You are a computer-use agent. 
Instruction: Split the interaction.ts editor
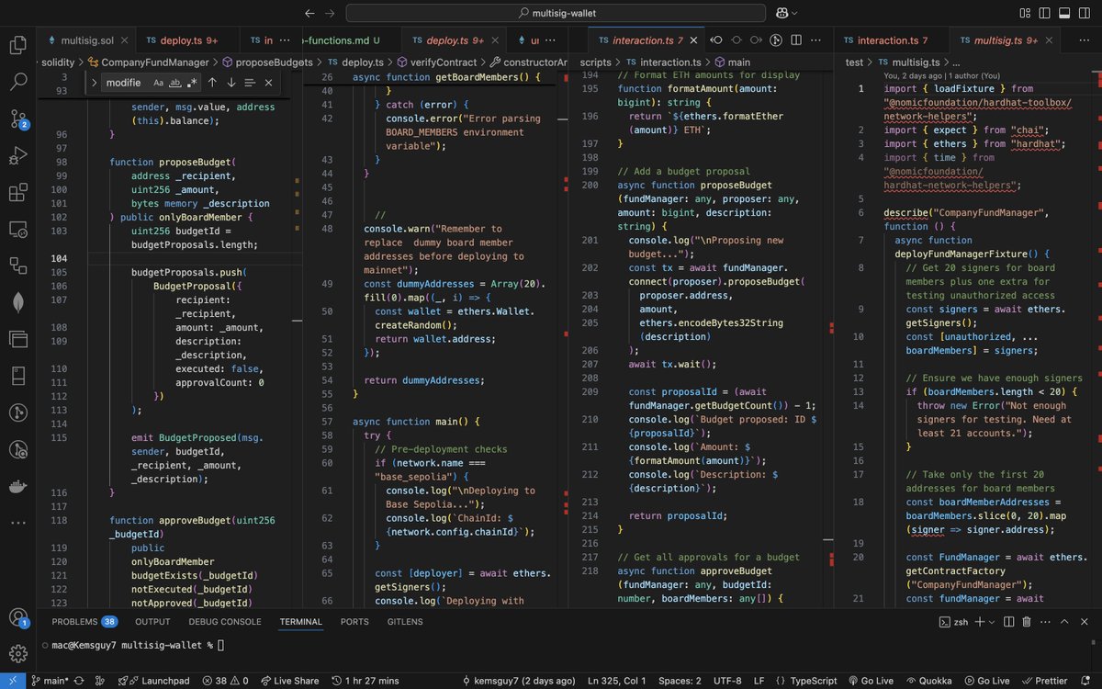795,40
